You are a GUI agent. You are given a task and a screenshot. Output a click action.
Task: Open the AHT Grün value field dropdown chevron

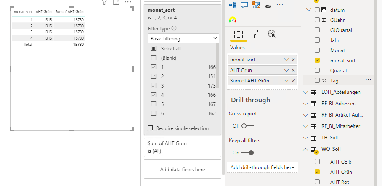pyautogui.click(x=286, y=70)
